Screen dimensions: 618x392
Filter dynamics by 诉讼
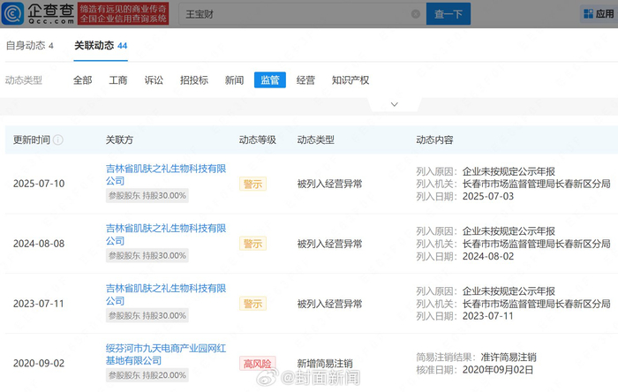[x=154, y=80]
